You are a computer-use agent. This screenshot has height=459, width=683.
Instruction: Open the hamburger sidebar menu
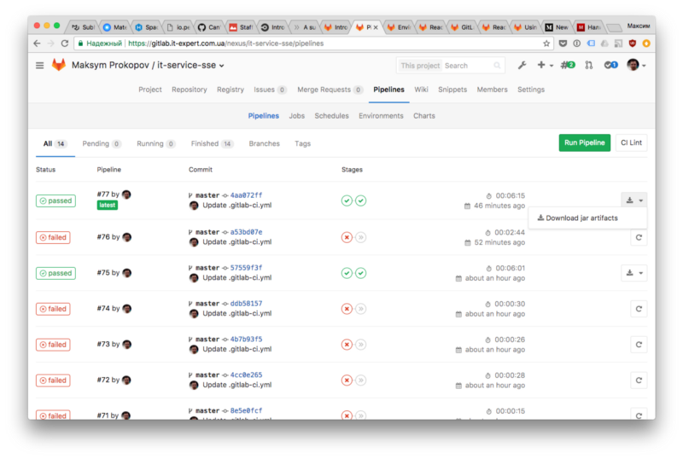click(39, 65)
